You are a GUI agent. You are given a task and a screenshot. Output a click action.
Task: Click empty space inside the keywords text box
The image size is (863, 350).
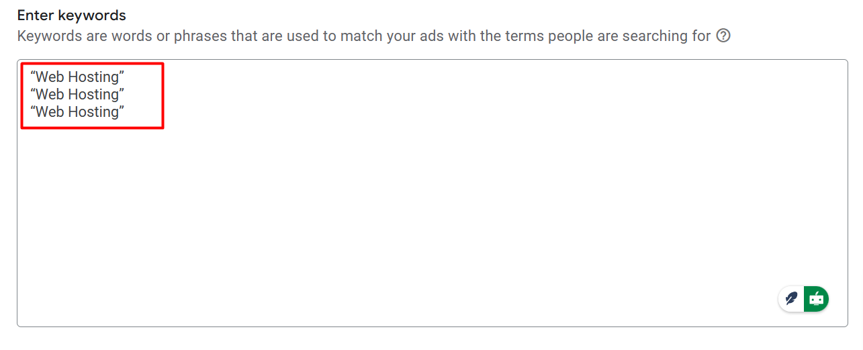pyautogui.click(x=430, y=215)
